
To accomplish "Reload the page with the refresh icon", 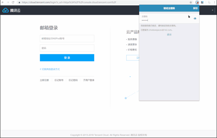I will [x=13, y=3].
